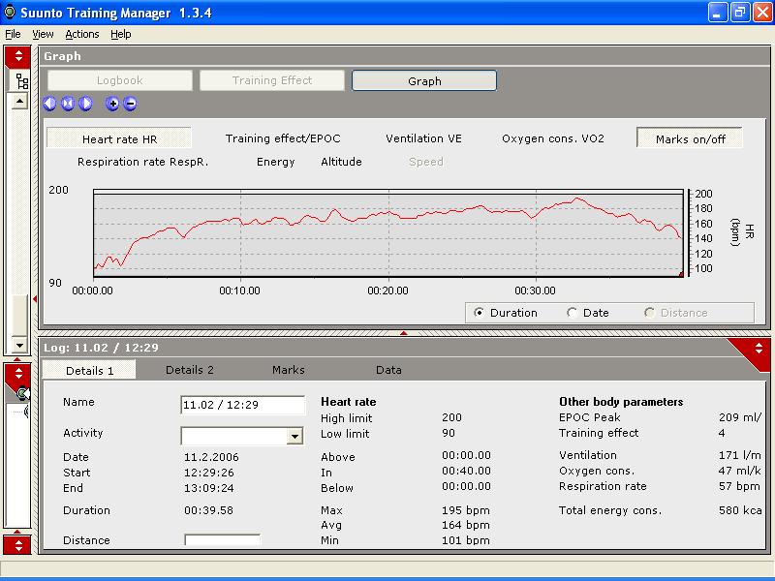Viewport: 775px width, 581px height.
Task: Click the tree view icon in left sidebar
Action: click(x=21, y=81)
